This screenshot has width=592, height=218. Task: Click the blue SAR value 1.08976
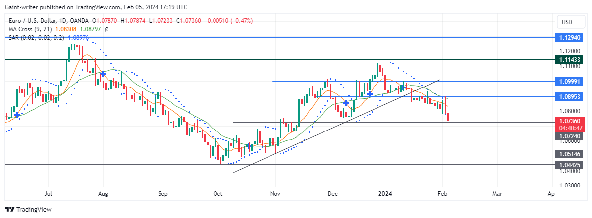tap(79, 37)
